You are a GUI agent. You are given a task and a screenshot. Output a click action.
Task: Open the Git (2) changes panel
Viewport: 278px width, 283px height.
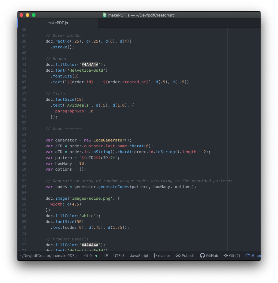click(232, 255)
